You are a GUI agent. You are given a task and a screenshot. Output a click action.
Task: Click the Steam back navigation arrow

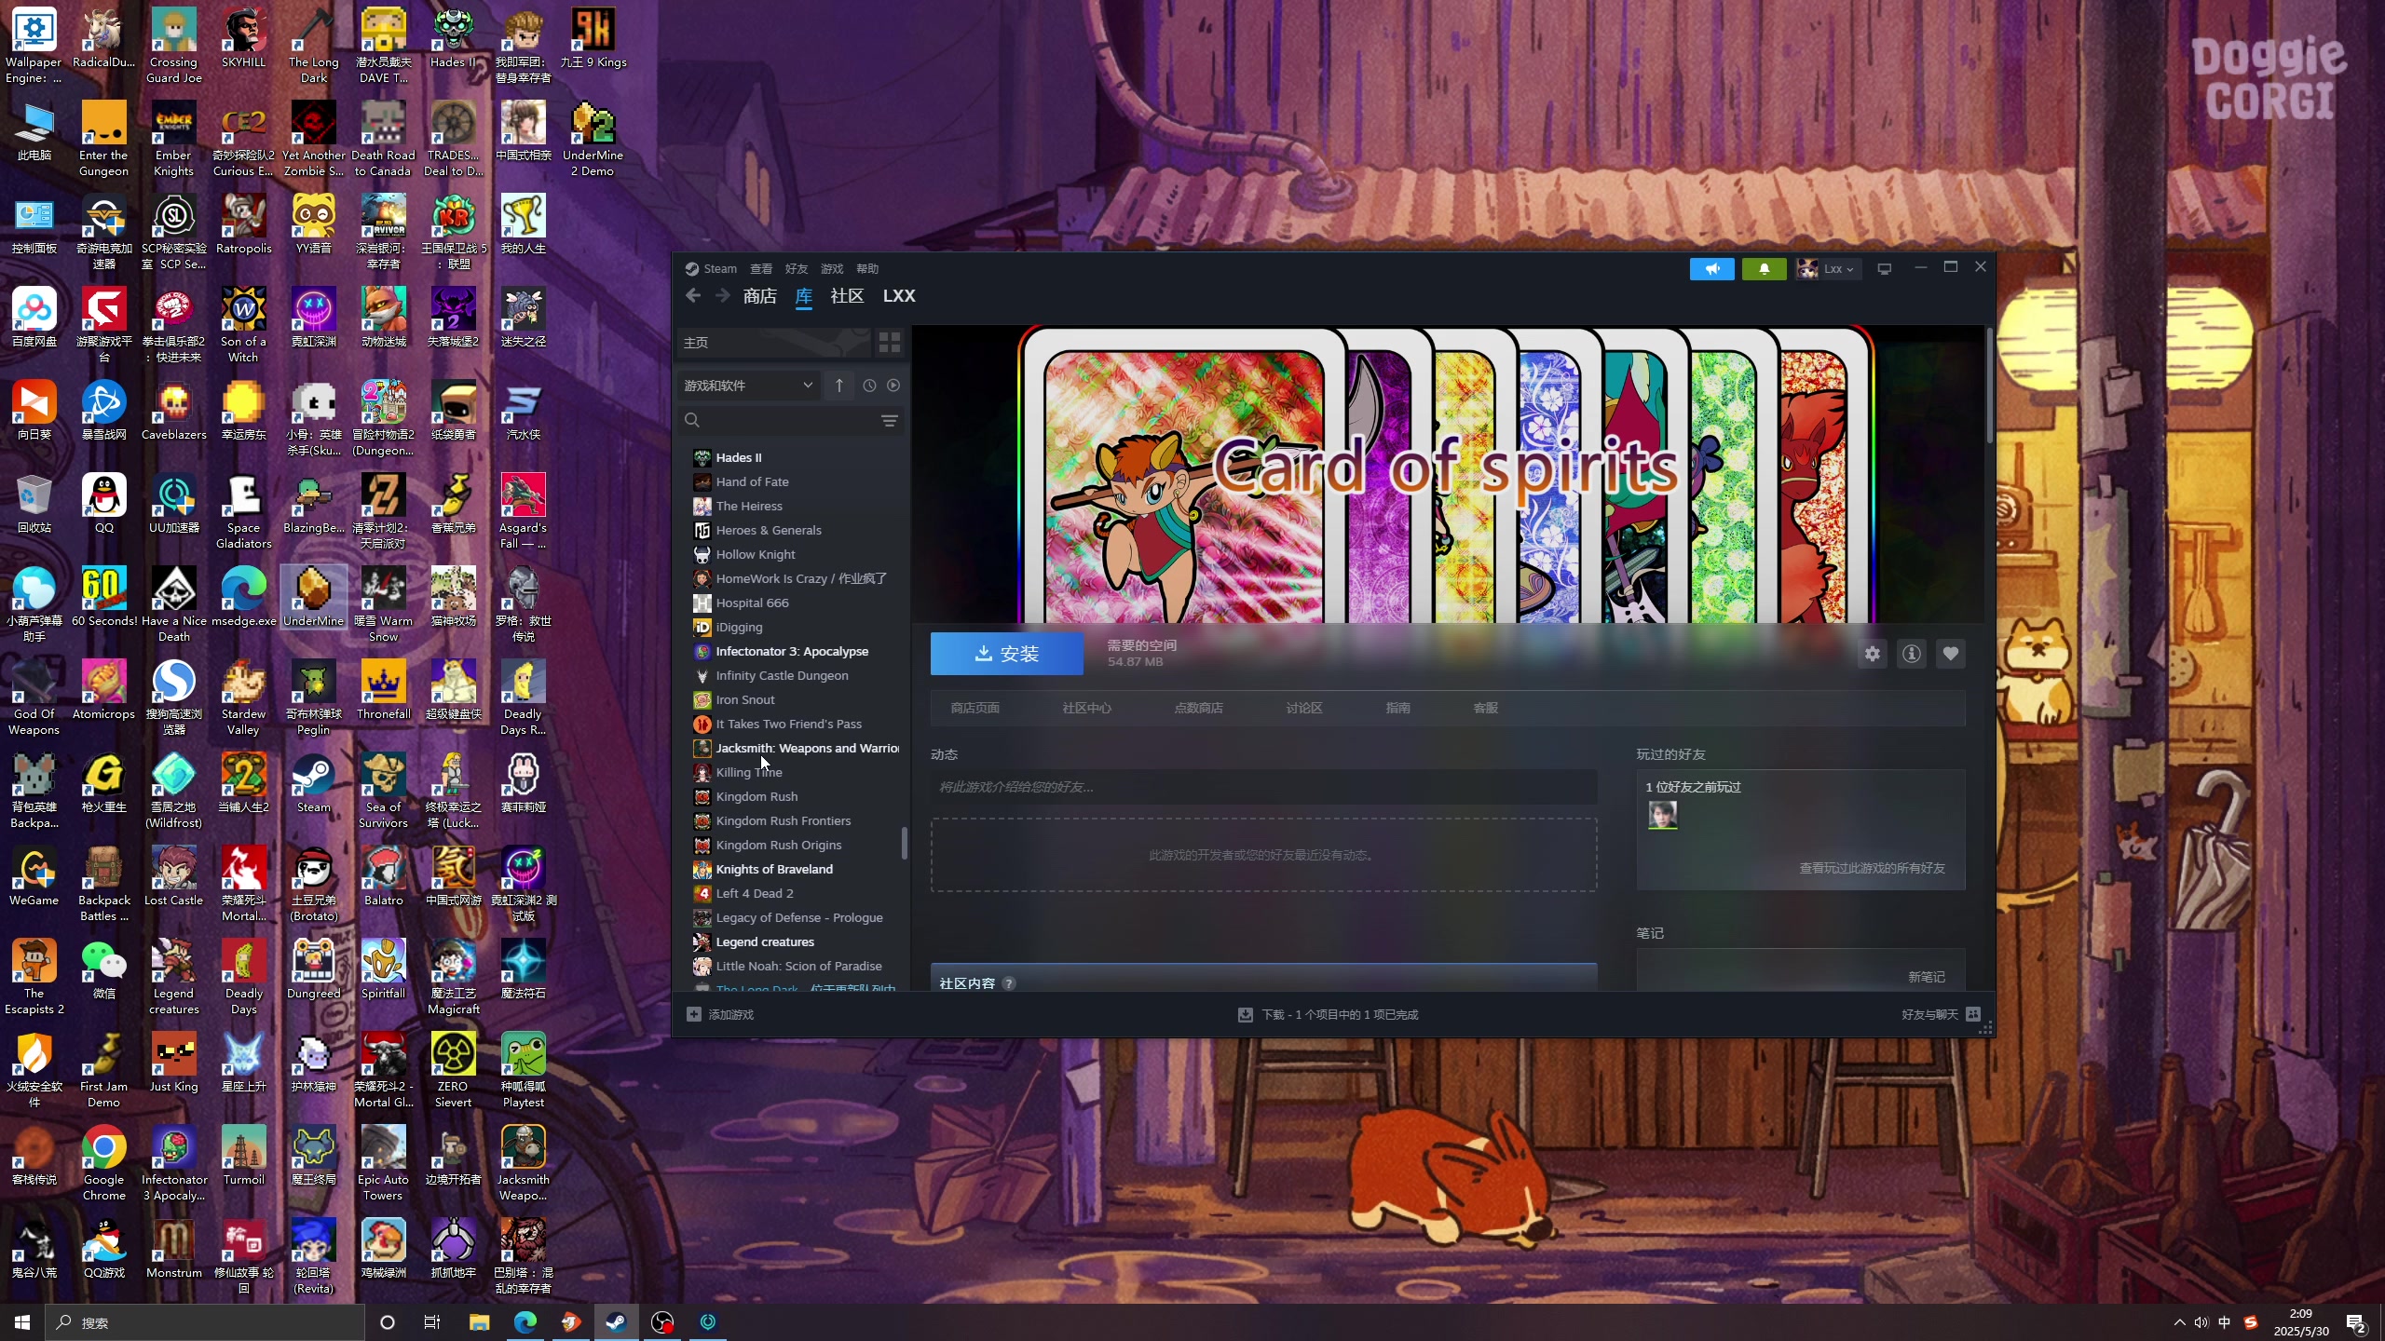pyautogui.click(x=692, y=295)
